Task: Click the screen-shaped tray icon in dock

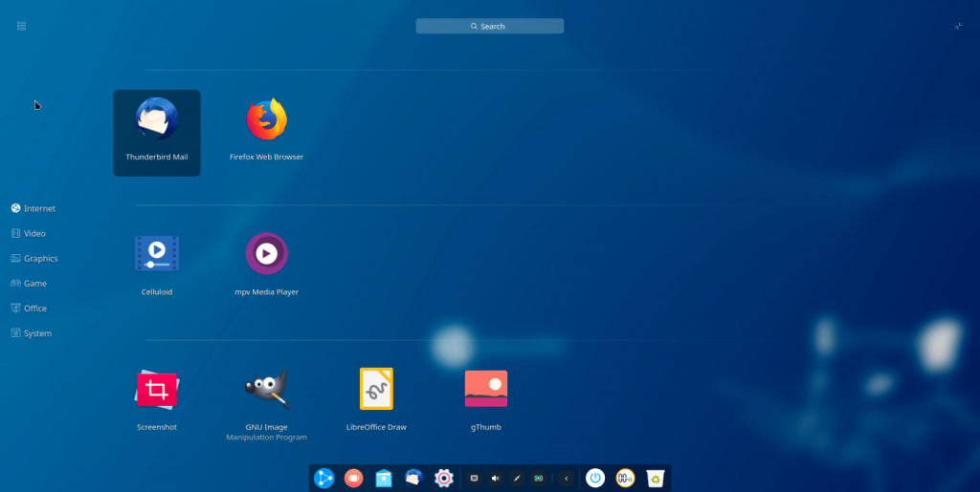Action: (x=474, y=479)
